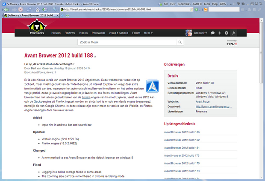This screenshot has height=181, width=265.
Task: Open Avant Browser 2012 build 173 history
Action: coord(182,171)
